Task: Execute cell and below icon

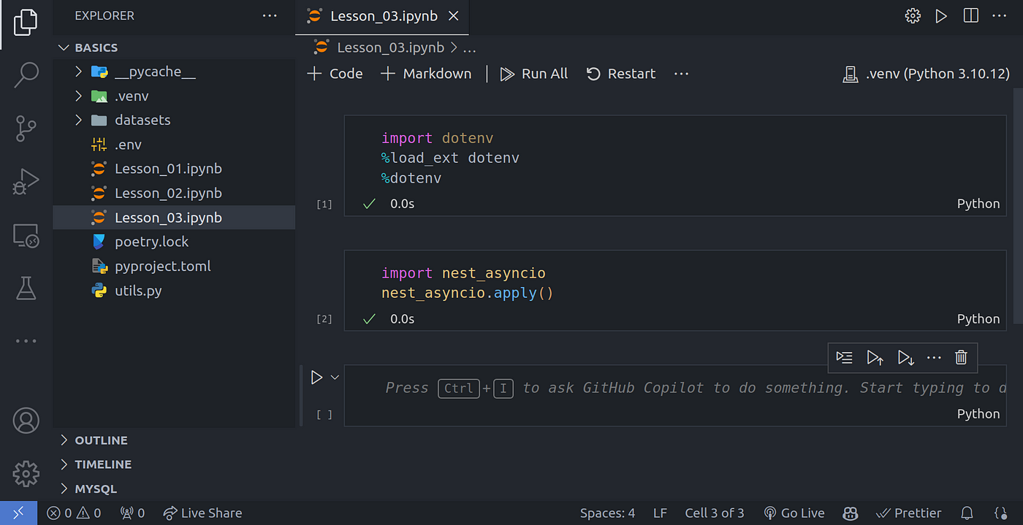Action: 905,357
